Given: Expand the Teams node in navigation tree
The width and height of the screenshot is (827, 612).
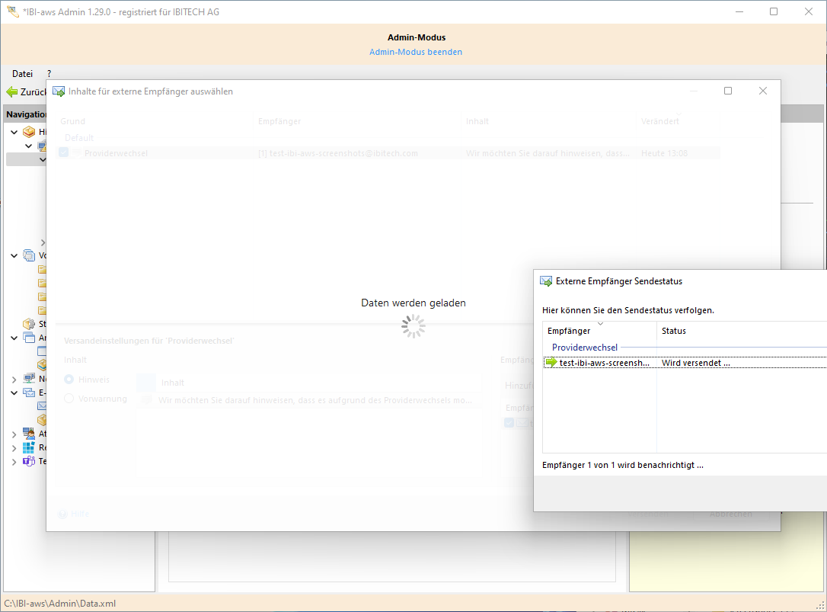Looking at the screenshot, I should pyautogui.click(x=14, y=461).
